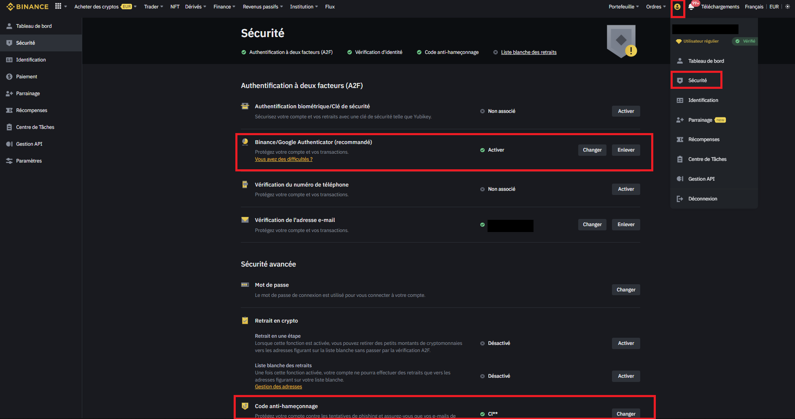This screenshot has width=795, height=419.
Task: Change currency from EUR
Action: [x=774, y=7]
